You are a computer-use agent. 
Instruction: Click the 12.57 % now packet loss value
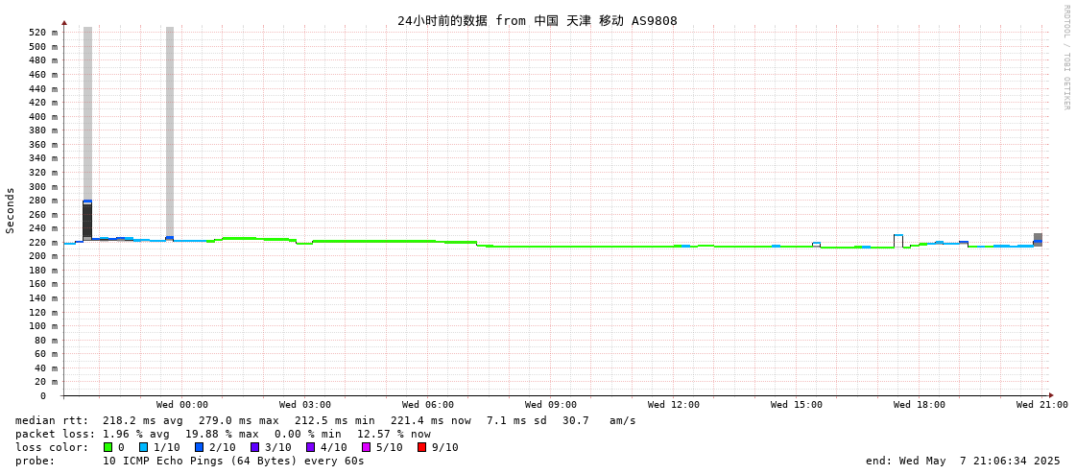point(394,435)
